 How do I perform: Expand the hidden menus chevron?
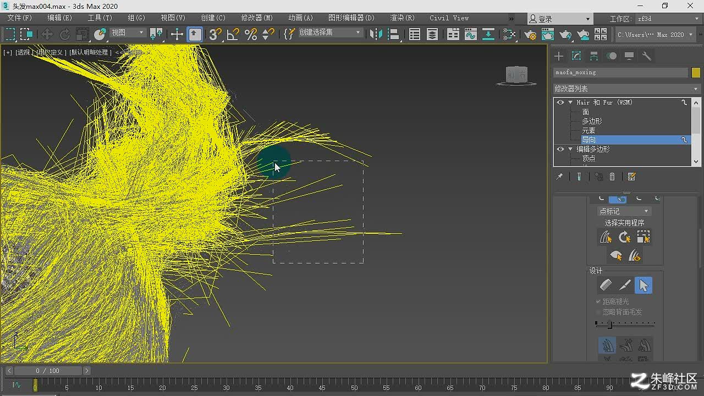pyautogui.click(x=511, y=19)
